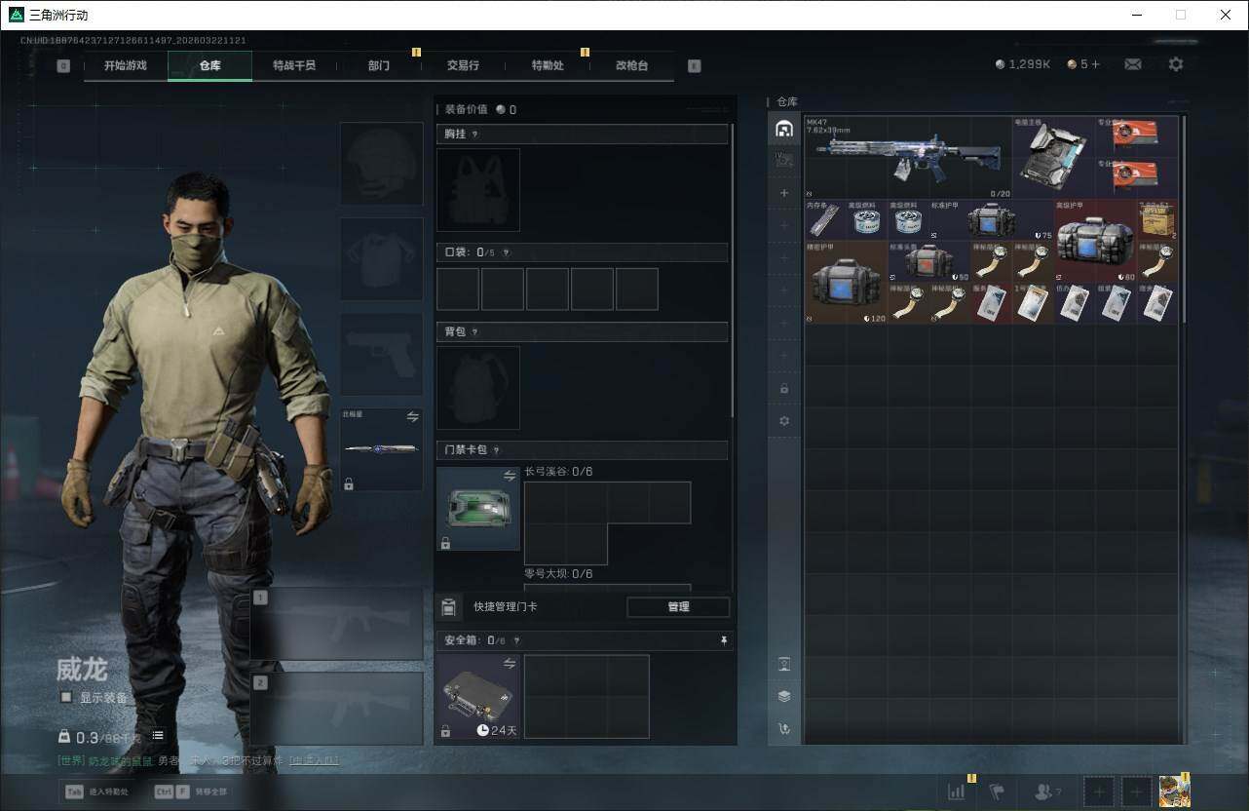Click the statistics bar chart icon

(957, 792)
